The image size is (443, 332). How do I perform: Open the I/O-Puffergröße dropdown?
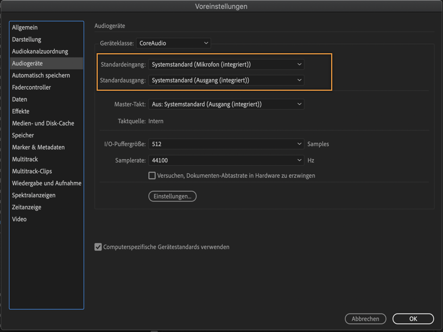tap(226, 144)
